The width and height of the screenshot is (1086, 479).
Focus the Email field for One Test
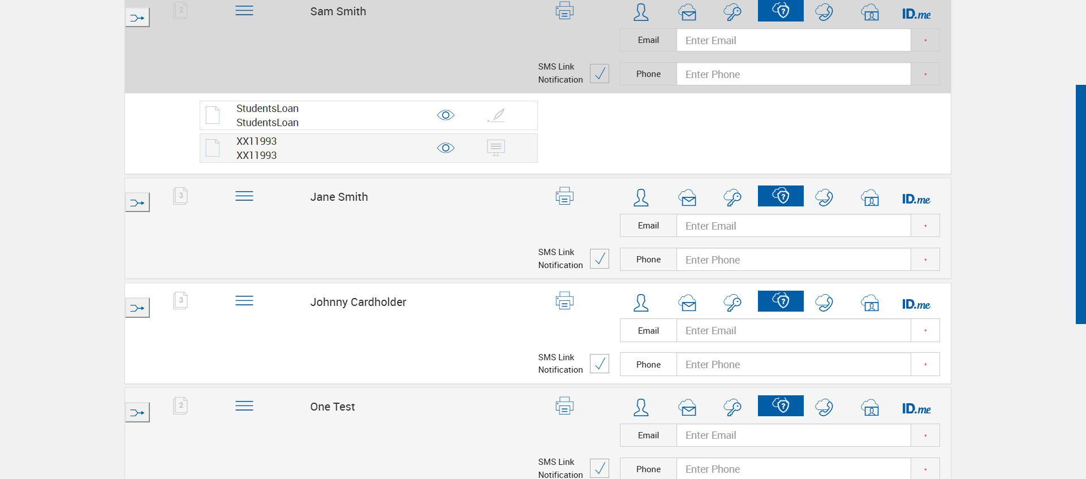[794, 435]
